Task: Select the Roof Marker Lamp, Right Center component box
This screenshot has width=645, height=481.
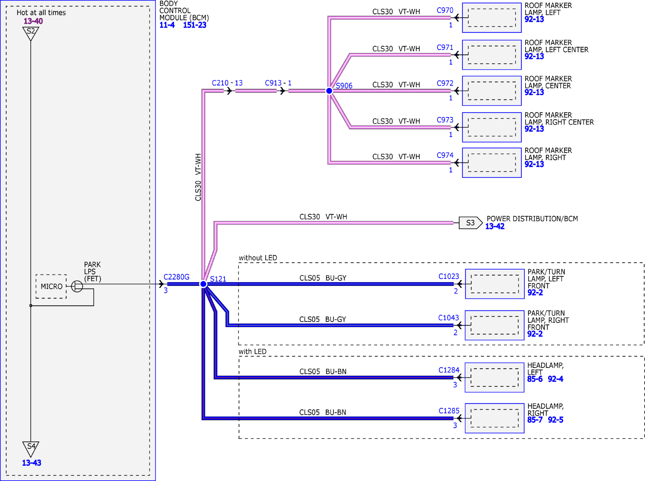Action: 492,127
